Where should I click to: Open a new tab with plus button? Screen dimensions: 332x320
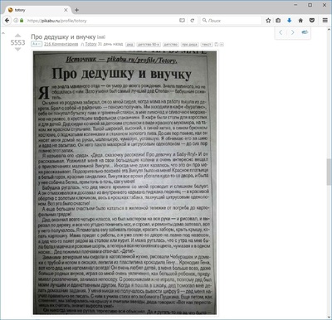[76, 10]
